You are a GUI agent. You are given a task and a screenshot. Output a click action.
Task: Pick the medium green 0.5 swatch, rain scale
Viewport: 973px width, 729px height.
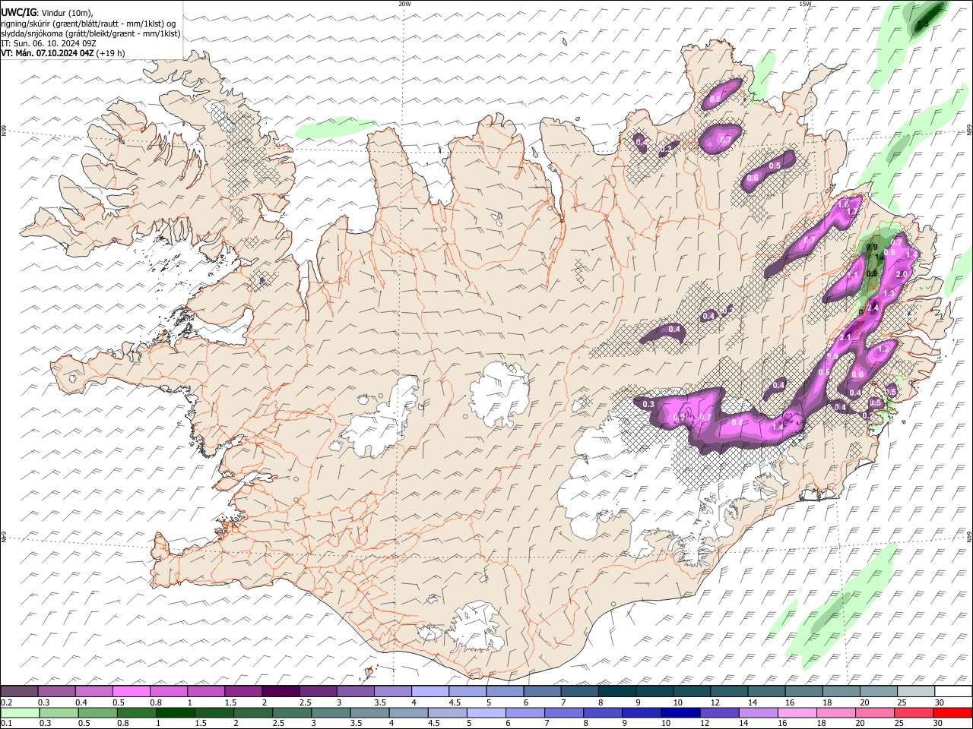[98, 713]
